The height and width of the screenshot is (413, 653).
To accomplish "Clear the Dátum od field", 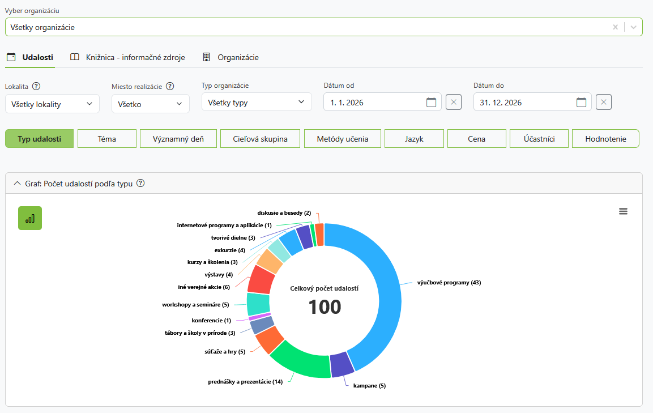I will click(454, 103).
